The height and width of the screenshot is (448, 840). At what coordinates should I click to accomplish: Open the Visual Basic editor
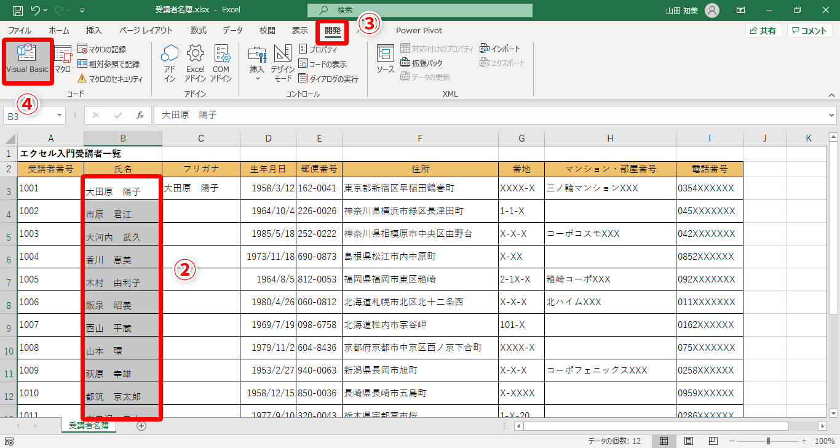[x=27, y=60]
